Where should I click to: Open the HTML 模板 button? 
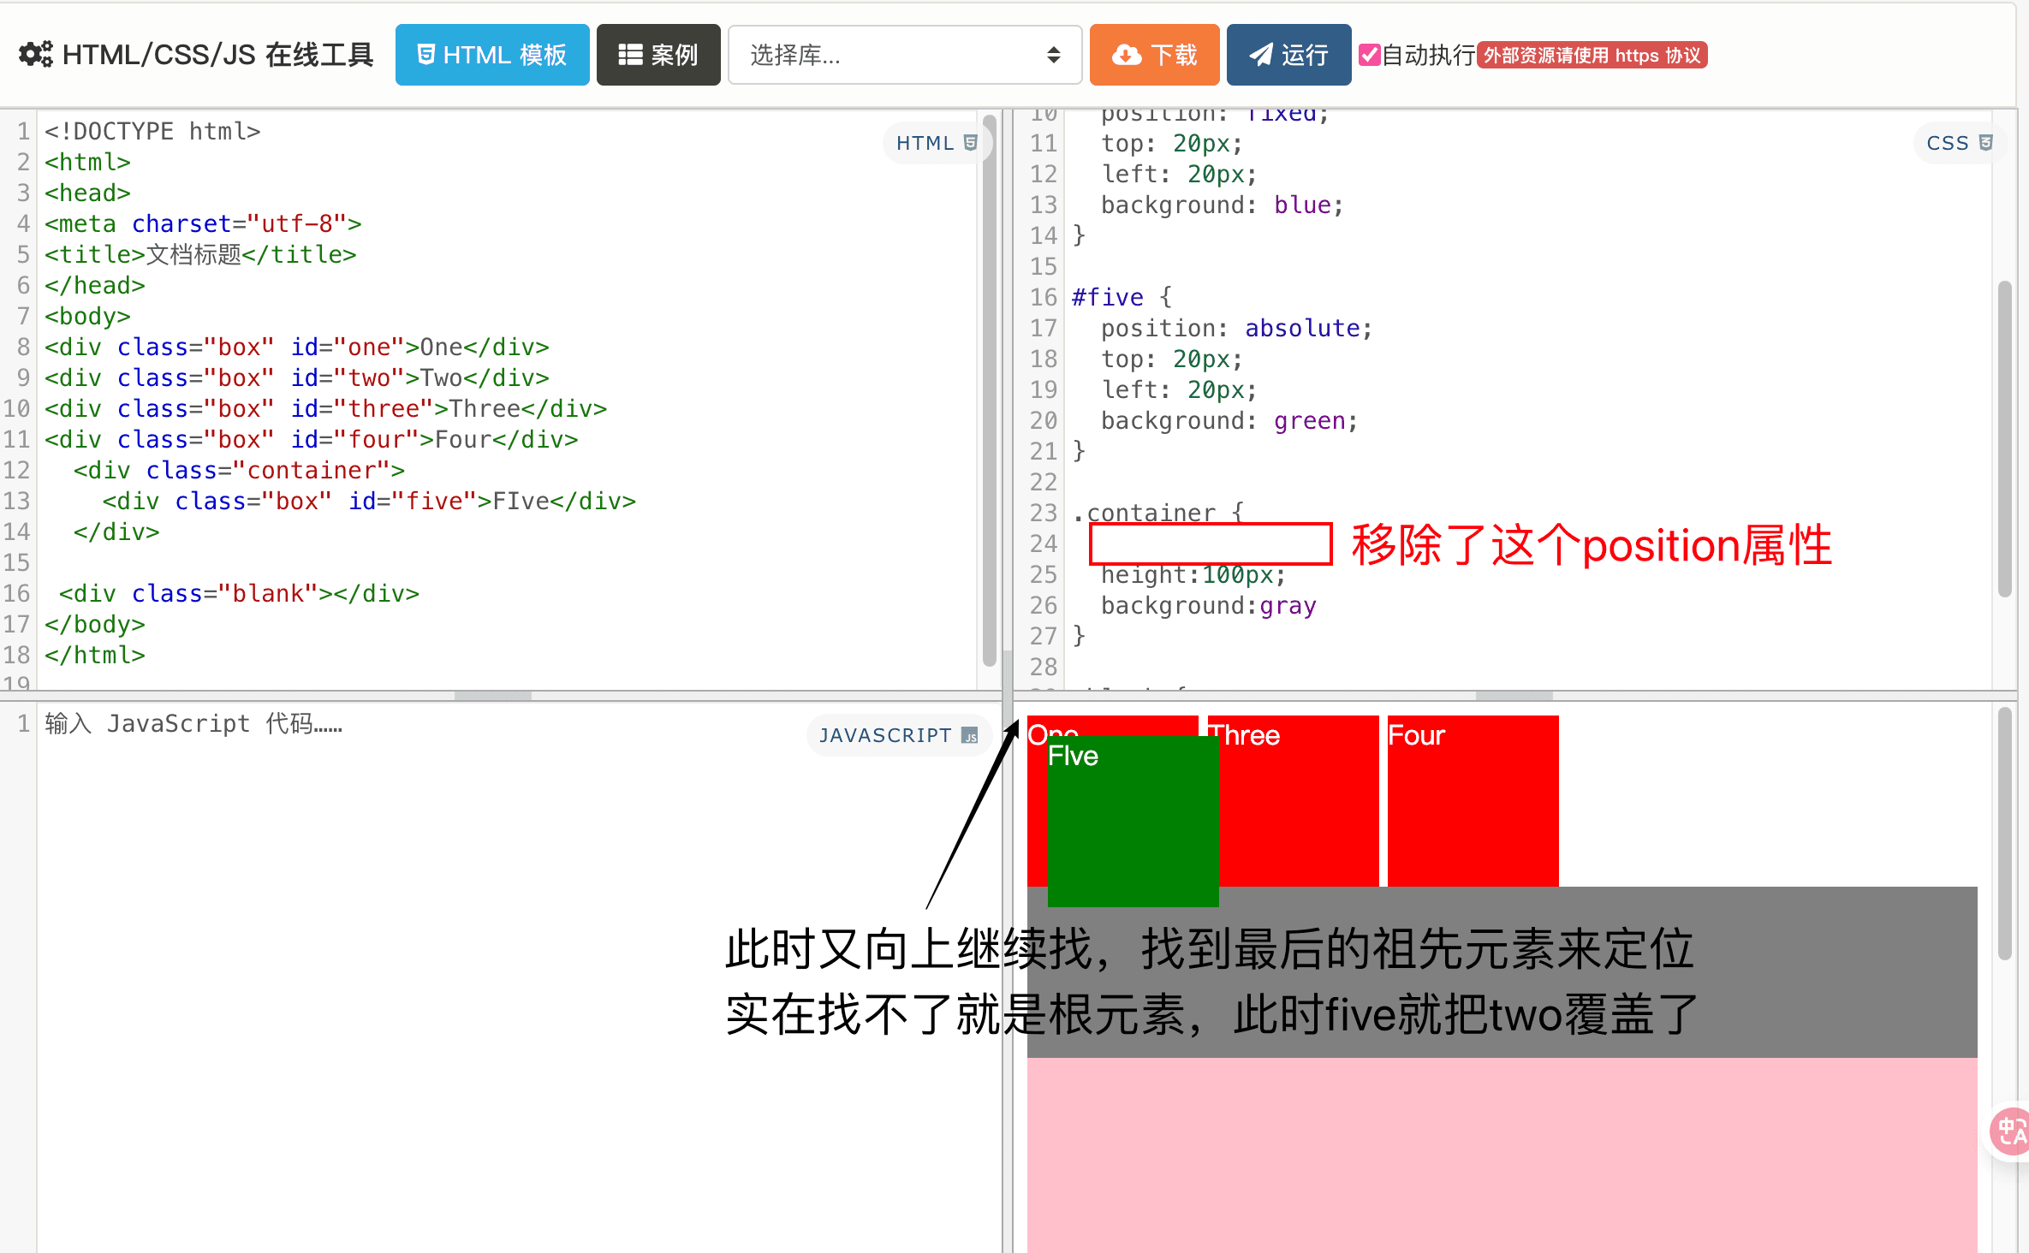click(x=492, y=55)
